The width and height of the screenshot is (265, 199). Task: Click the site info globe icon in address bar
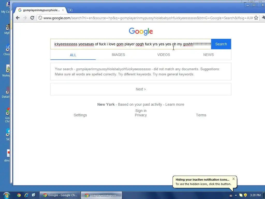(x=40, y=18)
